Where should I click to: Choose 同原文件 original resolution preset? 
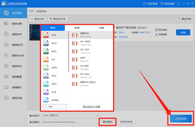91,35
